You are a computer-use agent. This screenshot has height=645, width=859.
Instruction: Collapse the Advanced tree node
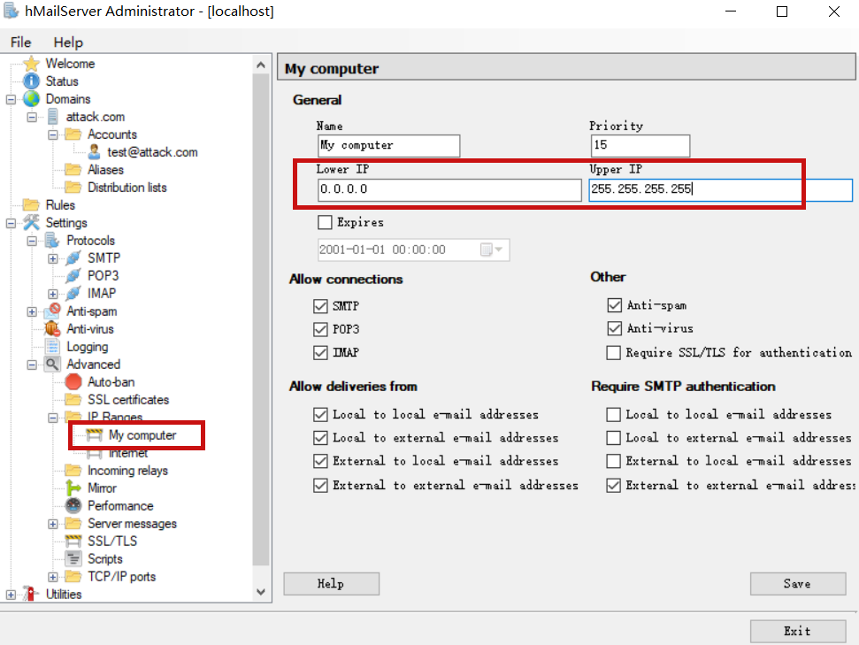(32, 365)
